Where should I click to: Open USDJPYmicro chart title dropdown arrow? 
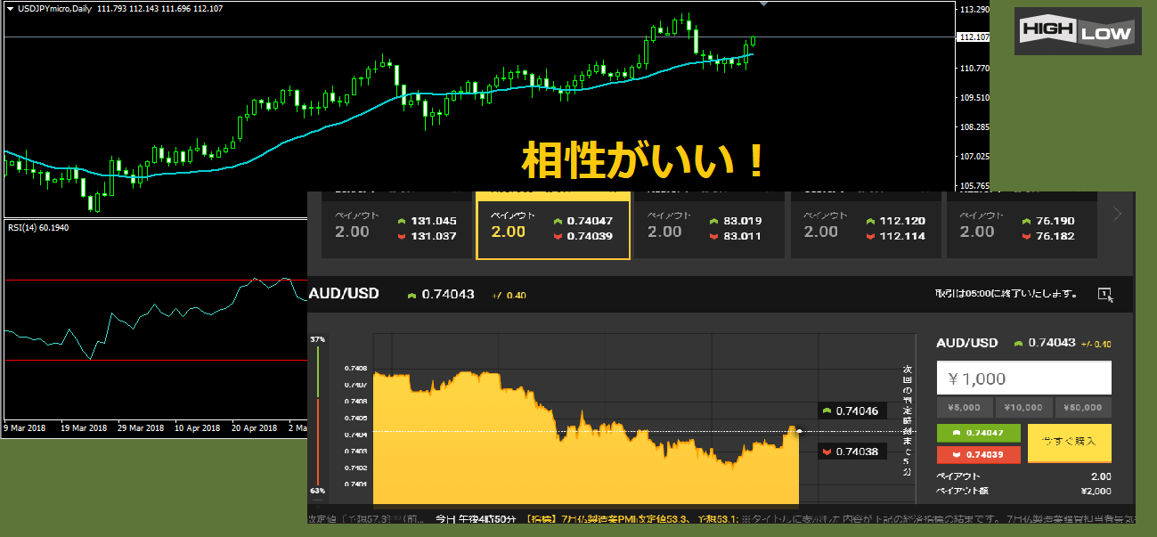click(x=9, y=8)
